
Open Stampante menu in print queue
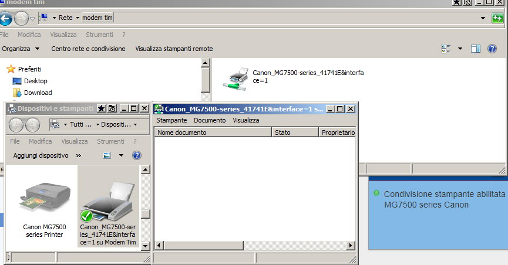(171, 120)
